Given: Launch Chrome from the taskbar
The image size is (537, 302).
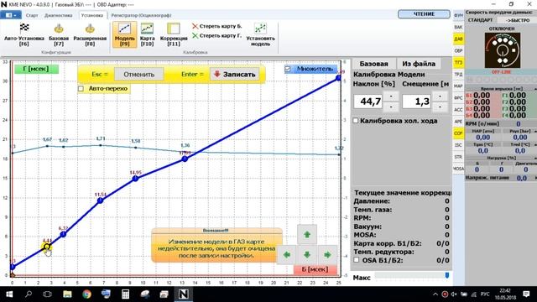Looking at the screenshot, I should [x=86, y=294].
